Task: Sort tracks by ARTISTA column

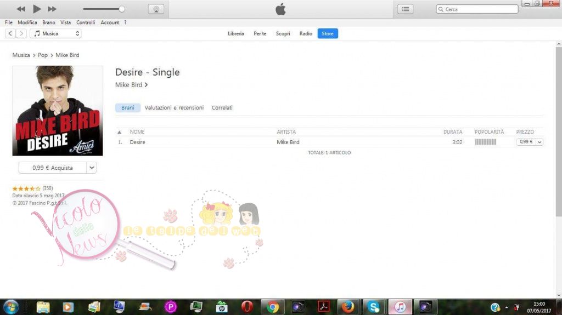Action: pyautogui.click(x=286, y=131)
